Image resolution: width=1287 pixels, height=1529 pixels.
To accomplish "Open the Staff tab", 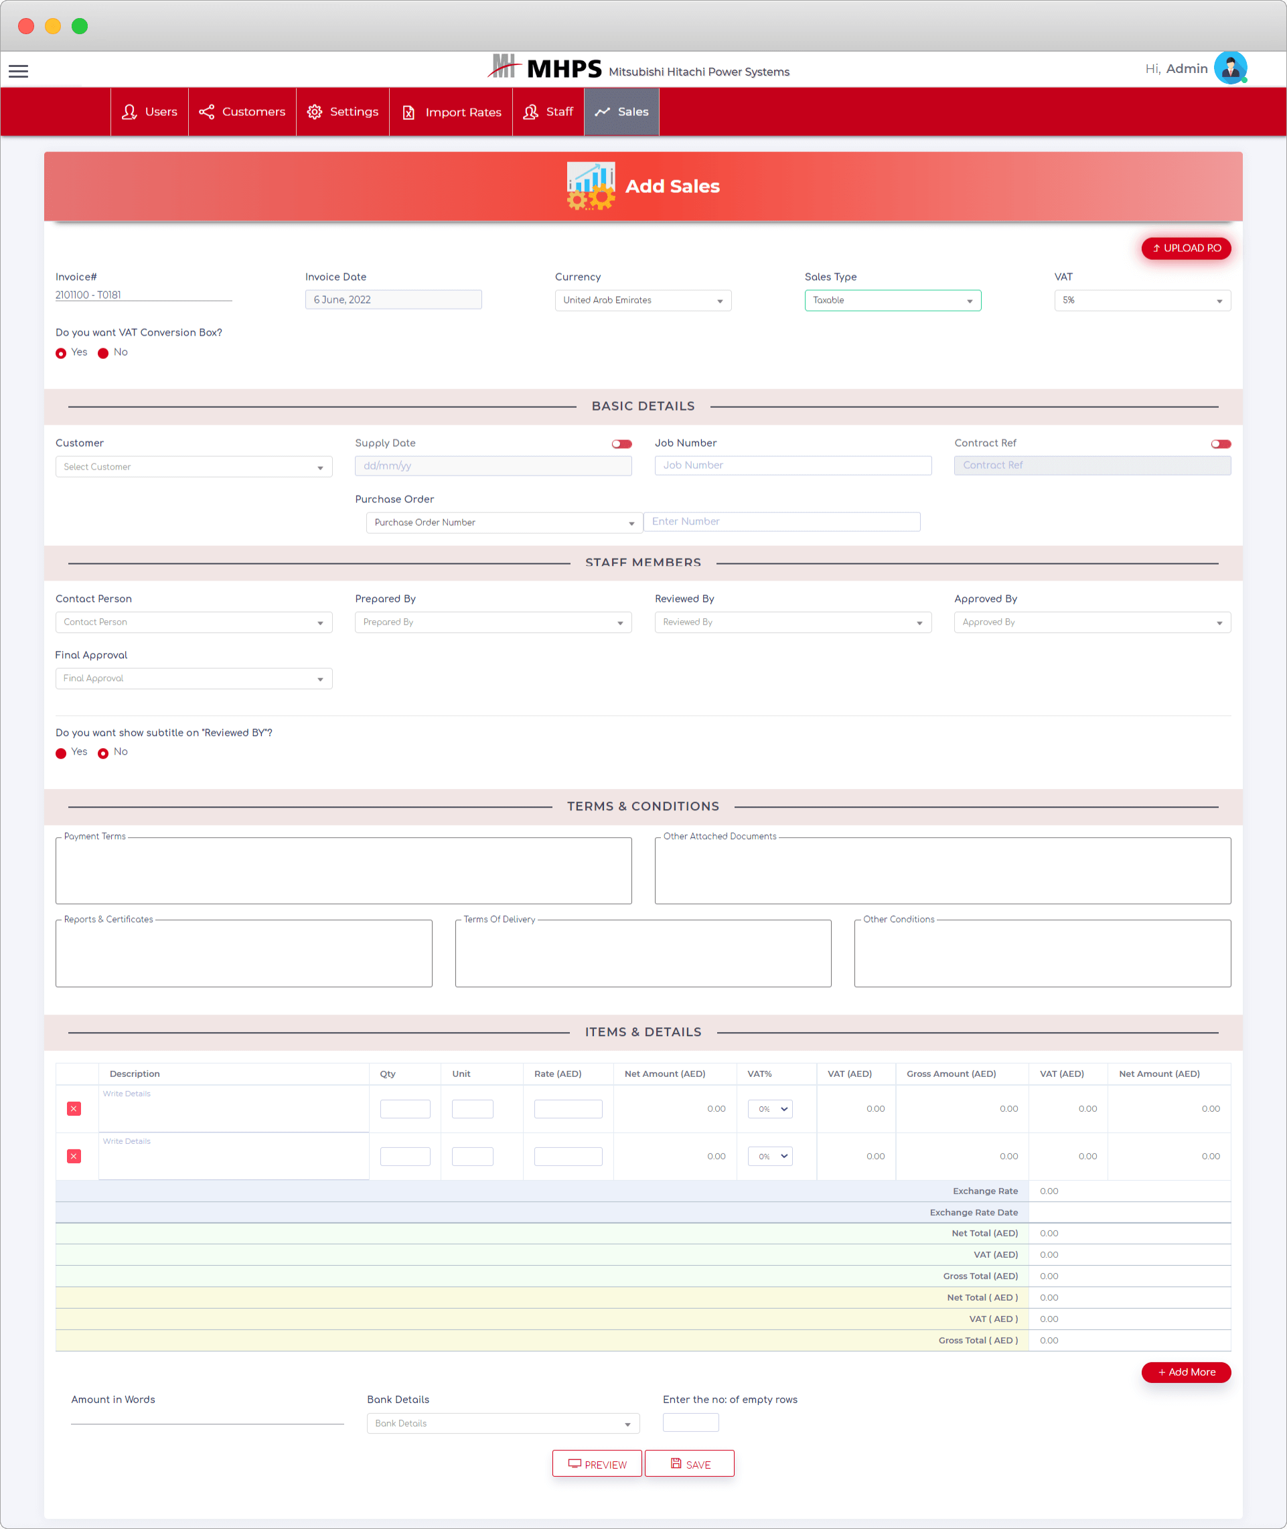I will click(548, 112).
